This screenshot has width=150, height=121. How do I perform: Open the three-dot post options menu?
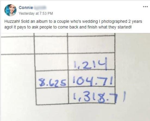coord(145,7)
